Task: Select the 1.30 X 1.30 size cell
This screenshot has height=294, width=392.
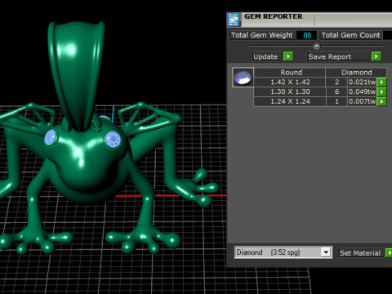Action: coord(290,91)
